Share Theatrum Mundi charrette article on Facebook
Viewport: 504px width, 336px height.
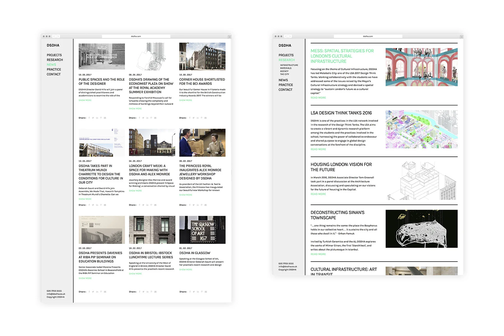pyautogui.click(x=89, y=205)
